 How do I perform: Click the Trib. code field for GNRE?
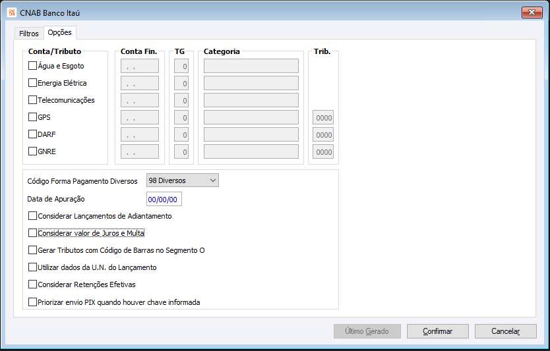323,151
